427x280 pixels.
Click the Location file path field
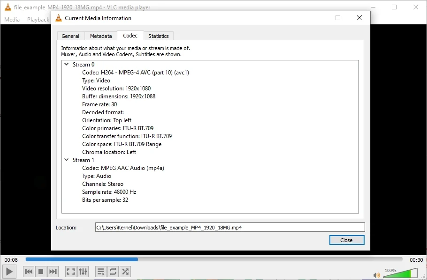point(230,227)
